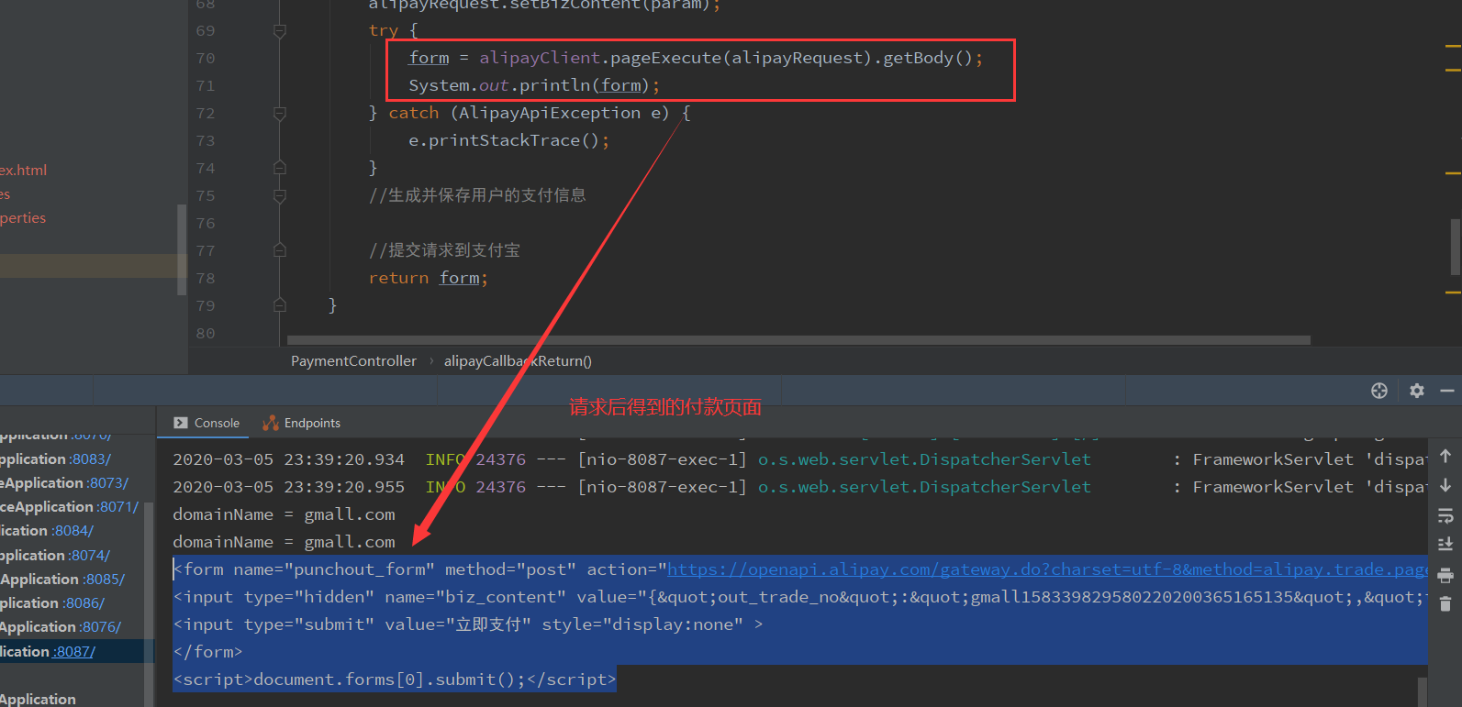Click line number 70 in the gutter

tap(206, 59)
